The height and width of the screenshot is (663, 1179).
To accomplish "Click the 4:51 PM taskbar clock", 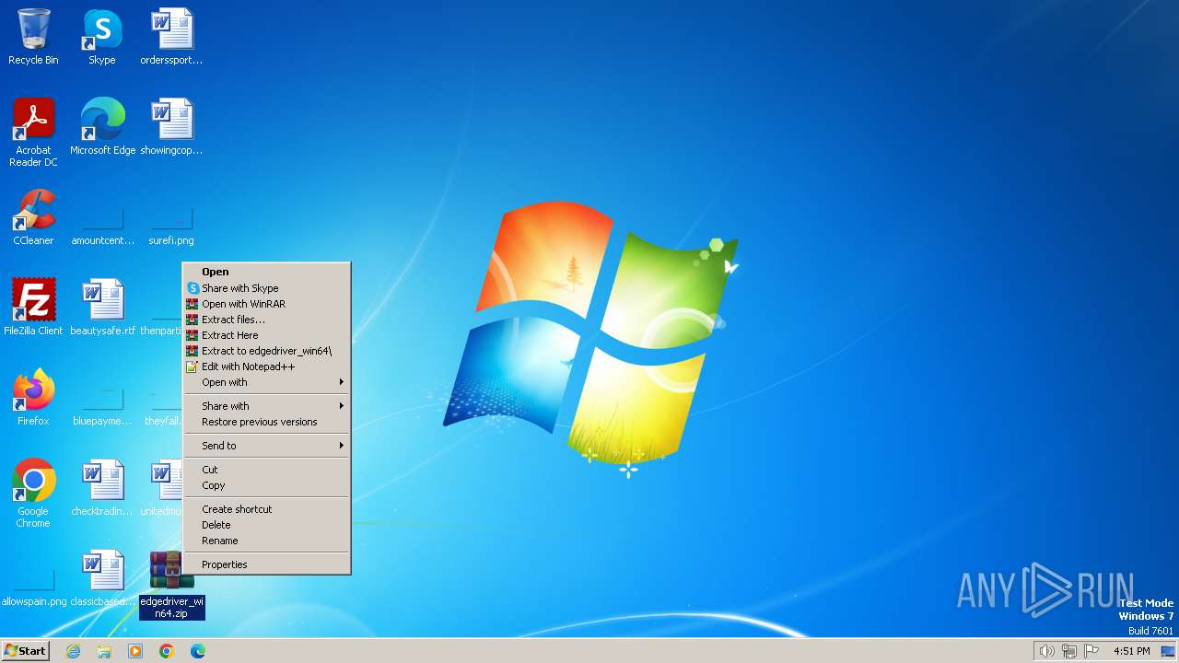I will coord(1131,651).
